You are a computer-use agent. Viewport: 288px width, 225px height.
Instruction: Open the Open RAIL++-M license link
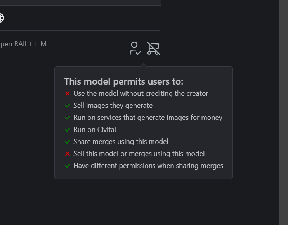pos(23,44)
